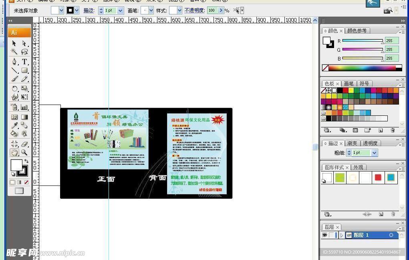Expand 图层 1 disclosure triangle
Image resolution: width=409 pixels, height=260 pixels.
click(341, 235)
